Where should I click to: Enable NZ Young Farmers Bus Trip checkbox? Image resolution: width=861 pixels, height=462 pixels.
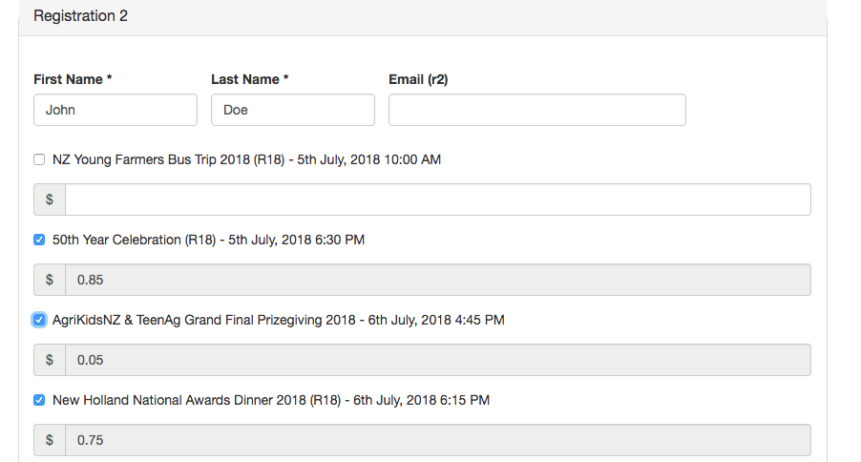(39, 160)
